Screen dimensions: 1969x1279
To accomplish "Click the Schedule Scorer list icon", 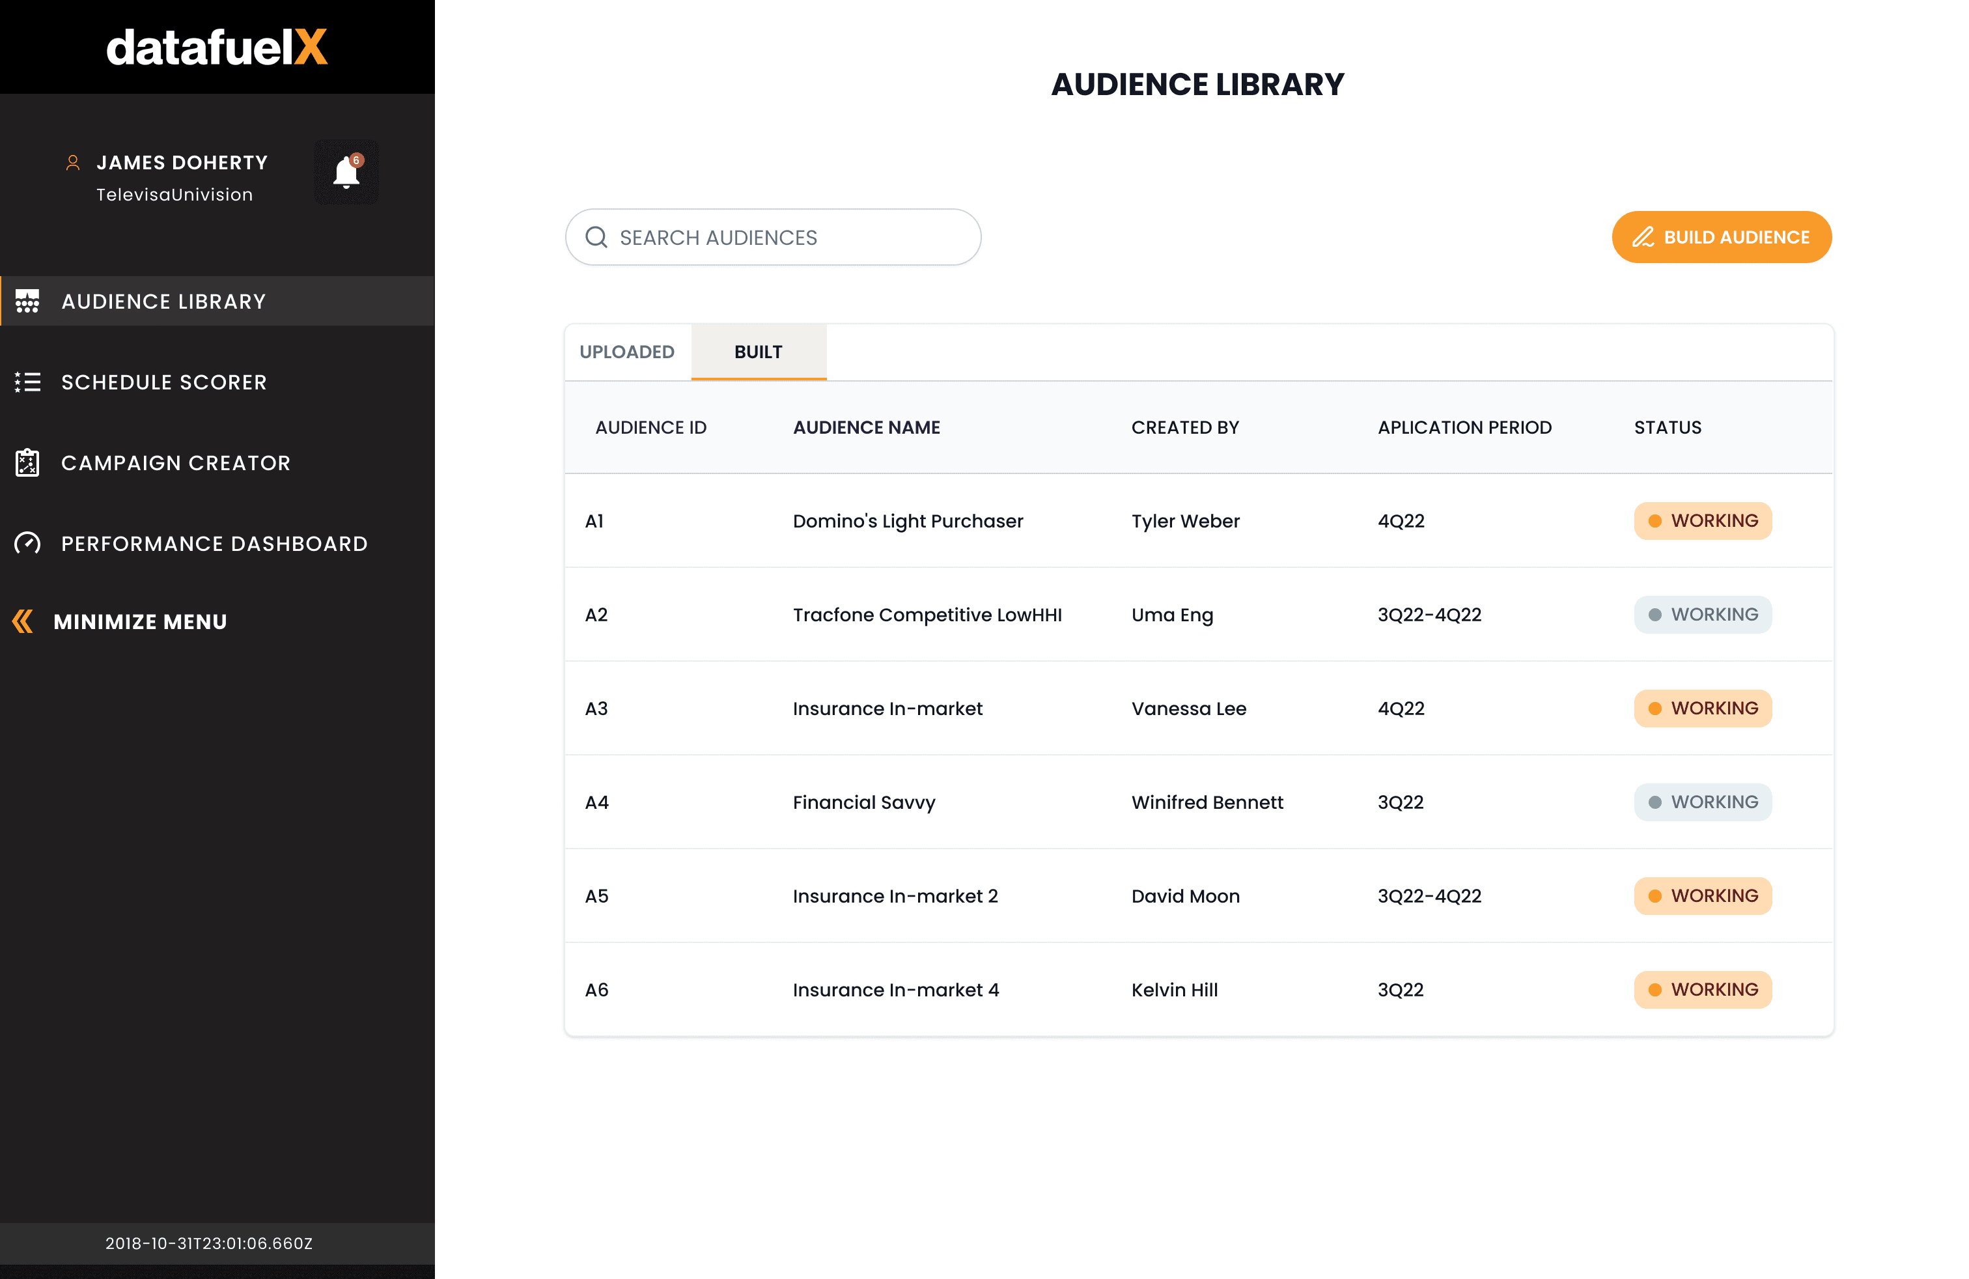I will click(27, 382).
